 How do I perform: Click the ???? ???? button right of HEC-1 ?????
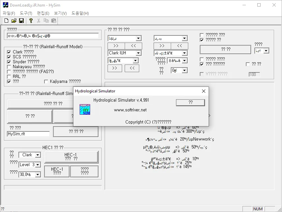84,171
